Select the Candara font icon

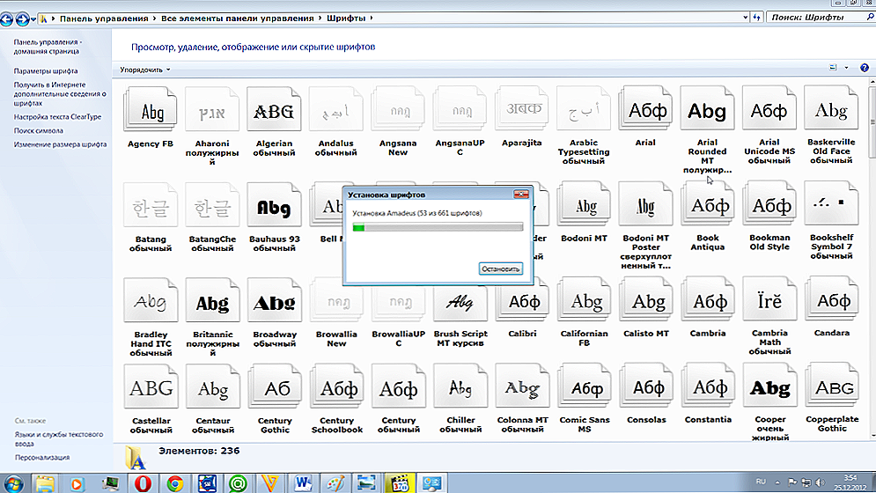pos(832,299)
